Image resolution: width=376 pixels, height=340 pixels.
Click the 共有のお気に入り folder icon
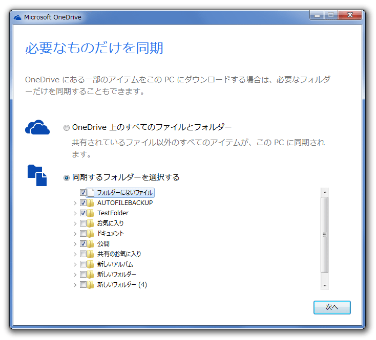pos(90,254)
